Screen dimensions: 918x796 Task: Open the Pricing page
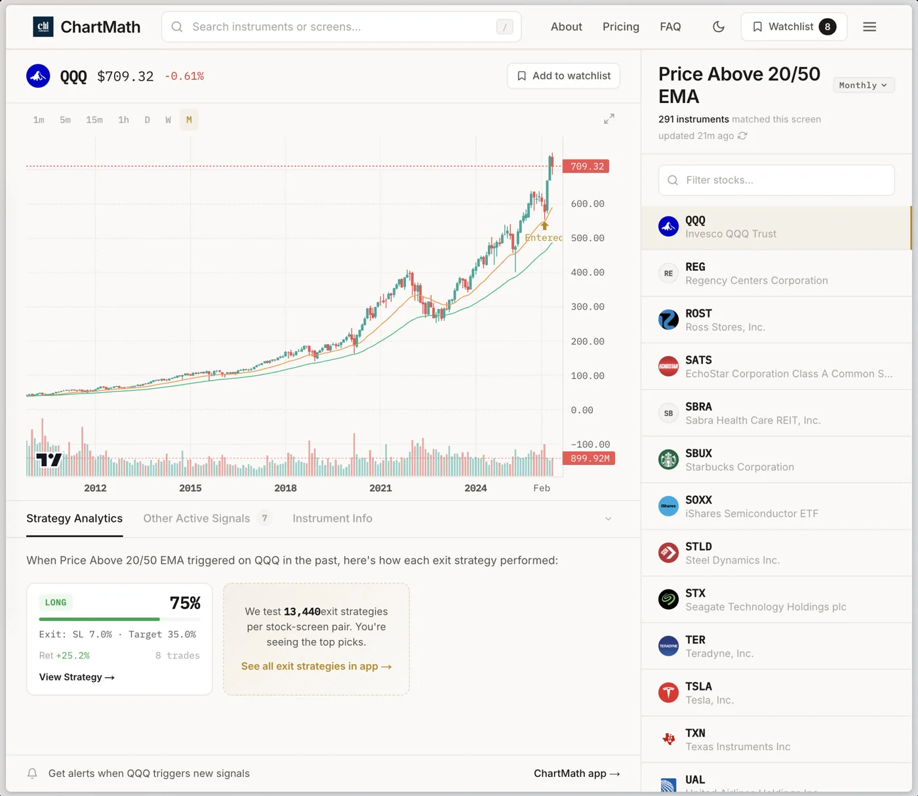[621, 27]
